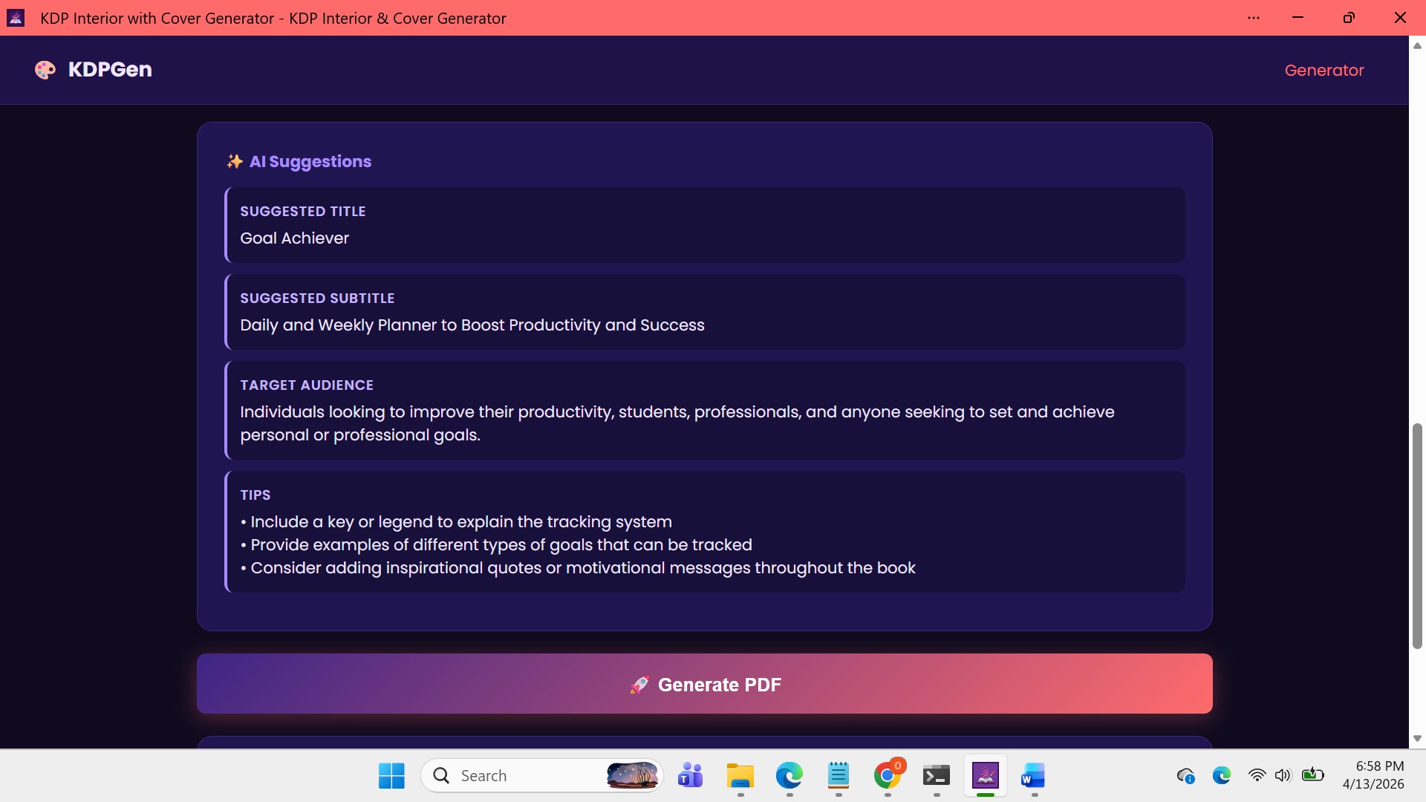Image resolution: width=1426 pixels, height=802 pixels.
Task: Click the 'SUGGESTED SUBTITLE' label
Action: click(317, 299)
